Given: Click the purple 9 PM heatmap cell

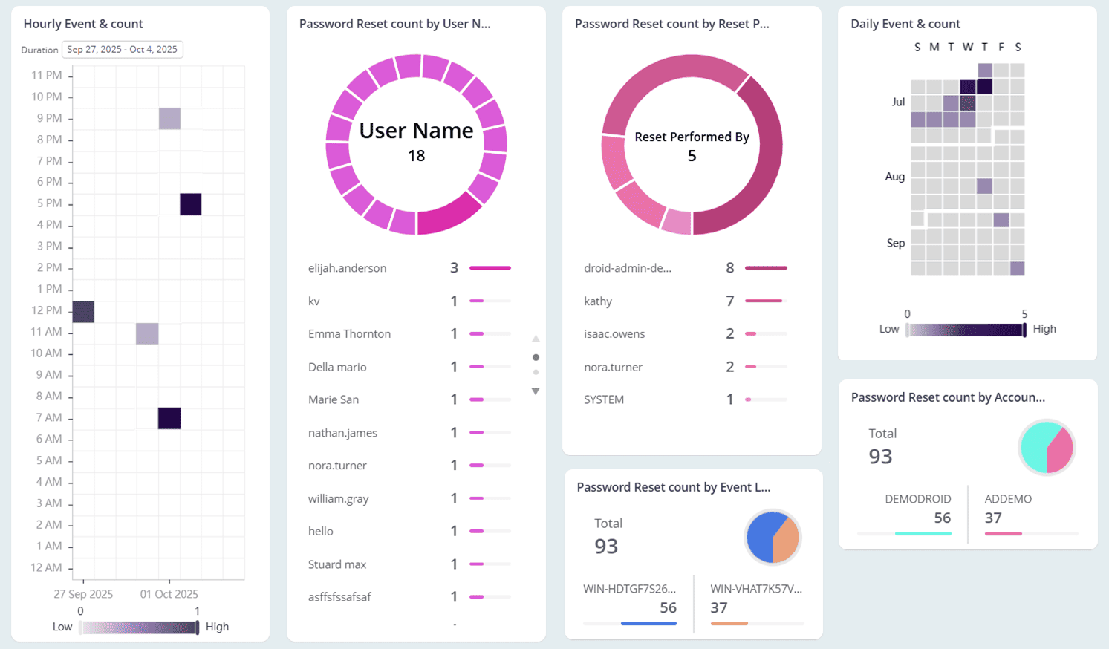Looking at the screenshot, I should tap(169, 117).
